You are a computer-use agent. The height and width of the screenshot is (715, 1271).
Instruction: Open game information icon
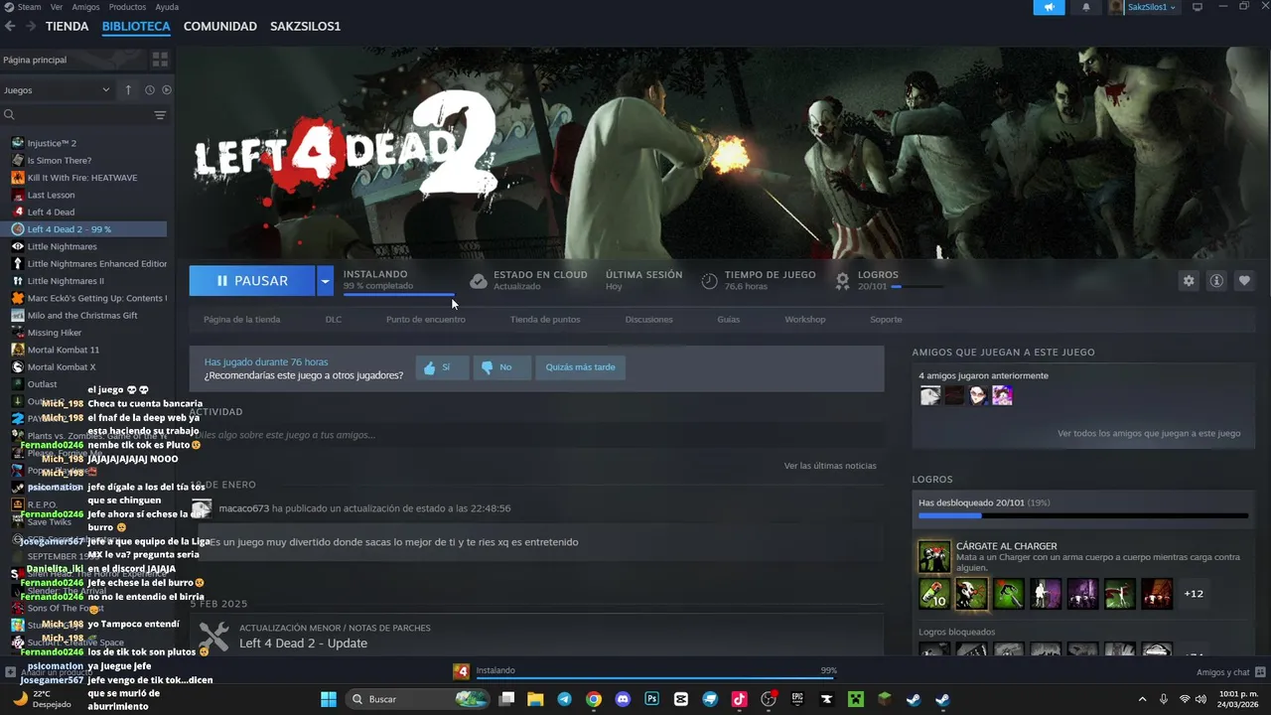pyautogui.click(x=1216, y=281)
